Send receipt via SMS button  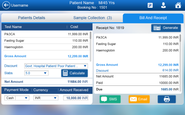click(x=110, y=99)
